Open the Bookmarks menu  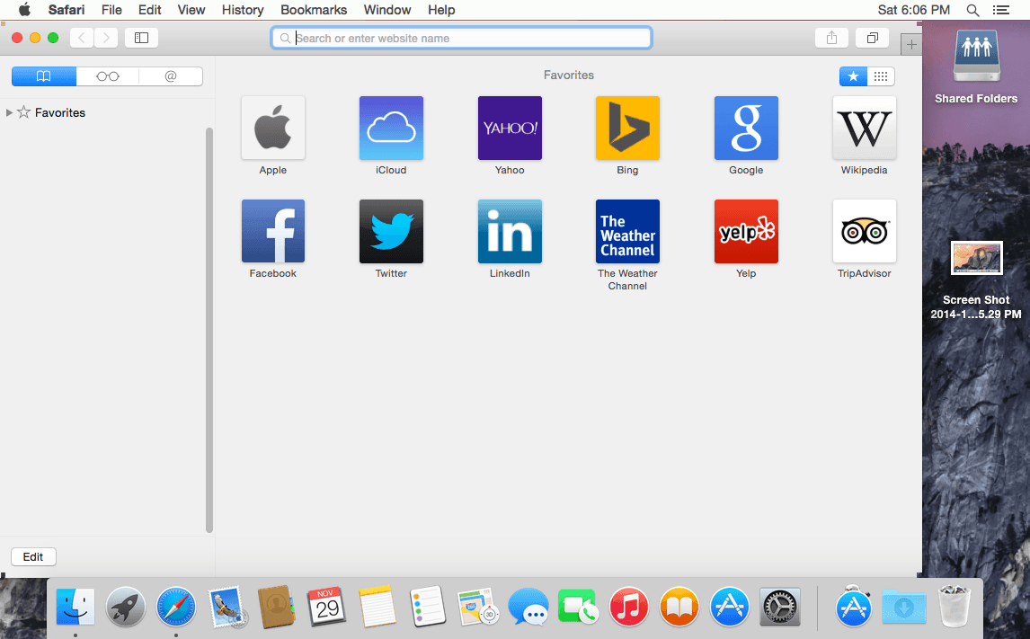314,10
